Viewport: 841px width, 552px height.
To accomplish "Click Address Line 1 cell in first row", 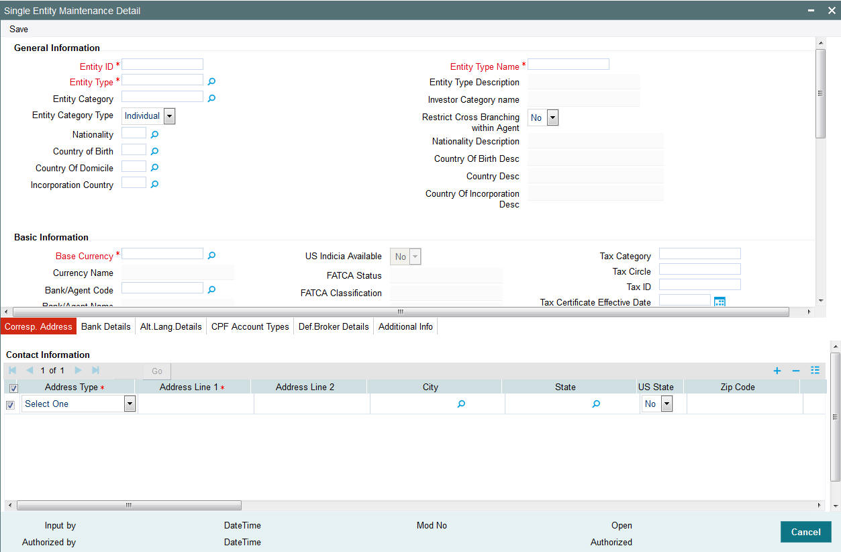I will [x=195, y=404].
